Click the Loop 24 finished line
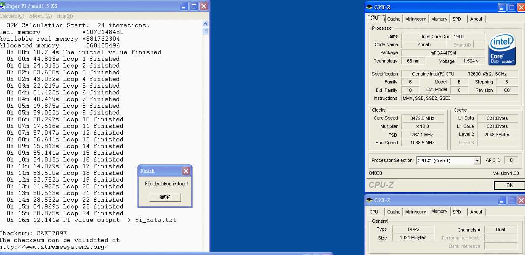525x255 pixels. tap(65, 213)
